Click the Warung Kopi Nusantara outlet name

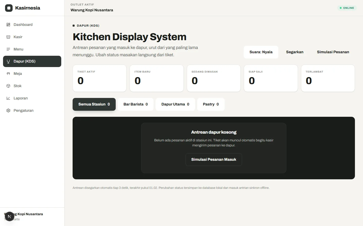pyautogui.click(x=92, y=10)
